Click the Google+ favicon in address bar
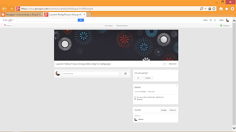236x132 pixels. tap(18, 9)
